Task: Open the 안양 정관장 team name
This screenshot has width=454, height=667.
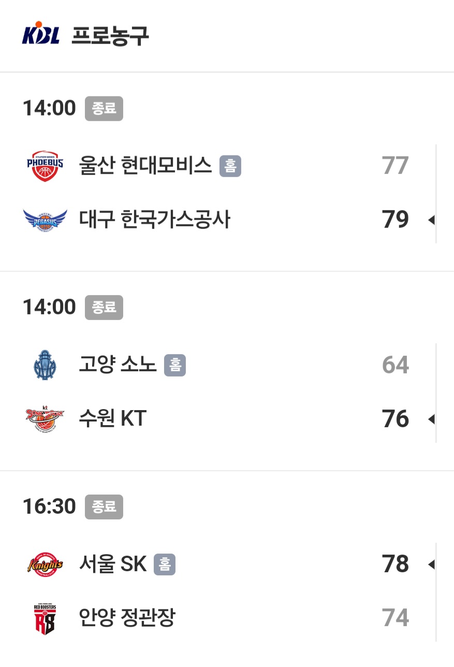Action: 127,618
